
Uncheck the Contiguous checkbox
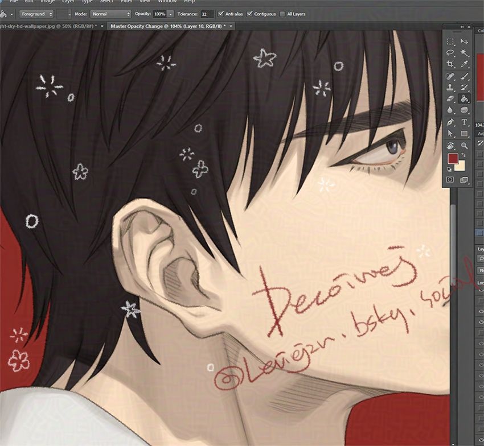pyautogui.click(x=249, y=14)
